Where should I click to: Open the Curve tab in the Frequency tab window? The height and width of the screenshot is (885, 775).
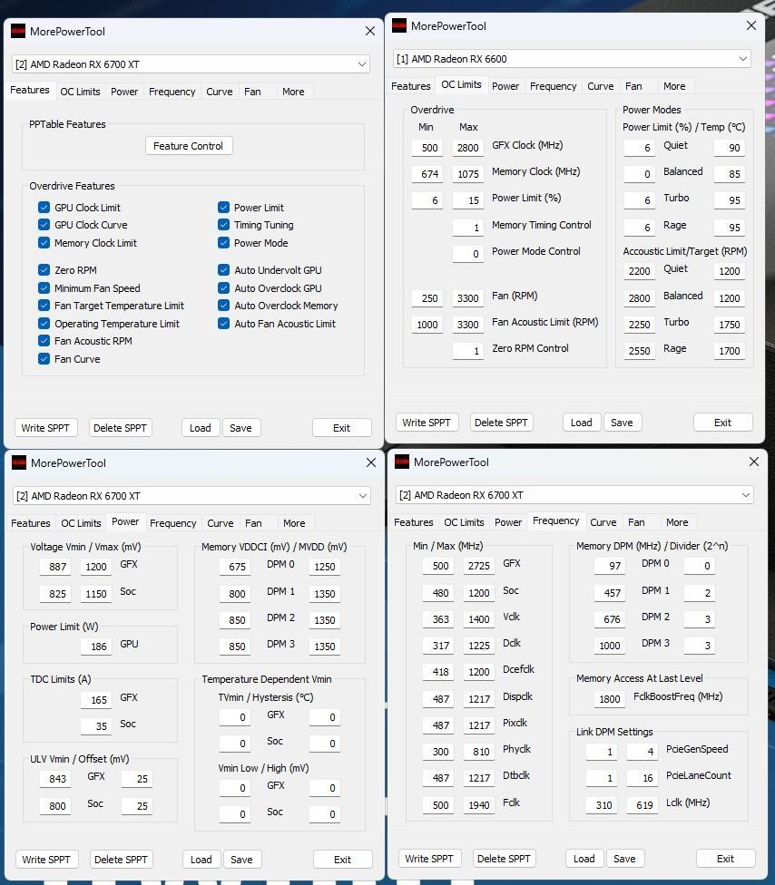click(x=603, y=522)
